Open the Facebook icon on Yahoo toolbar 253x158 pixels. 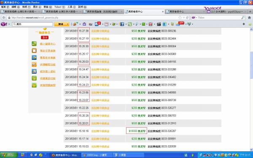(x=122, y=24)
